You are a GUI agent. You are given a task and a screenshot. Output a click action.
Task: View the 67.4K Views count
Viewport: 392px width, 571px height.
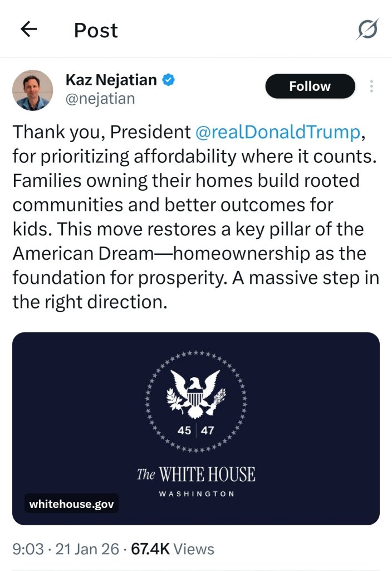click(173, 549)
